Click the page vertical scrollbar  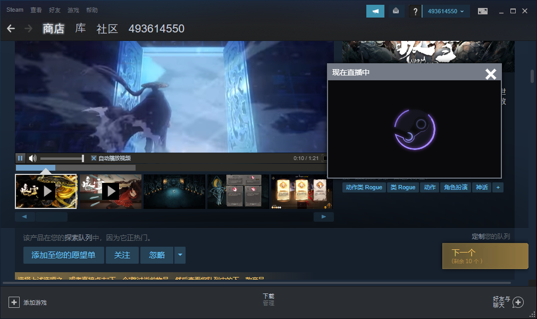[532, 76]
